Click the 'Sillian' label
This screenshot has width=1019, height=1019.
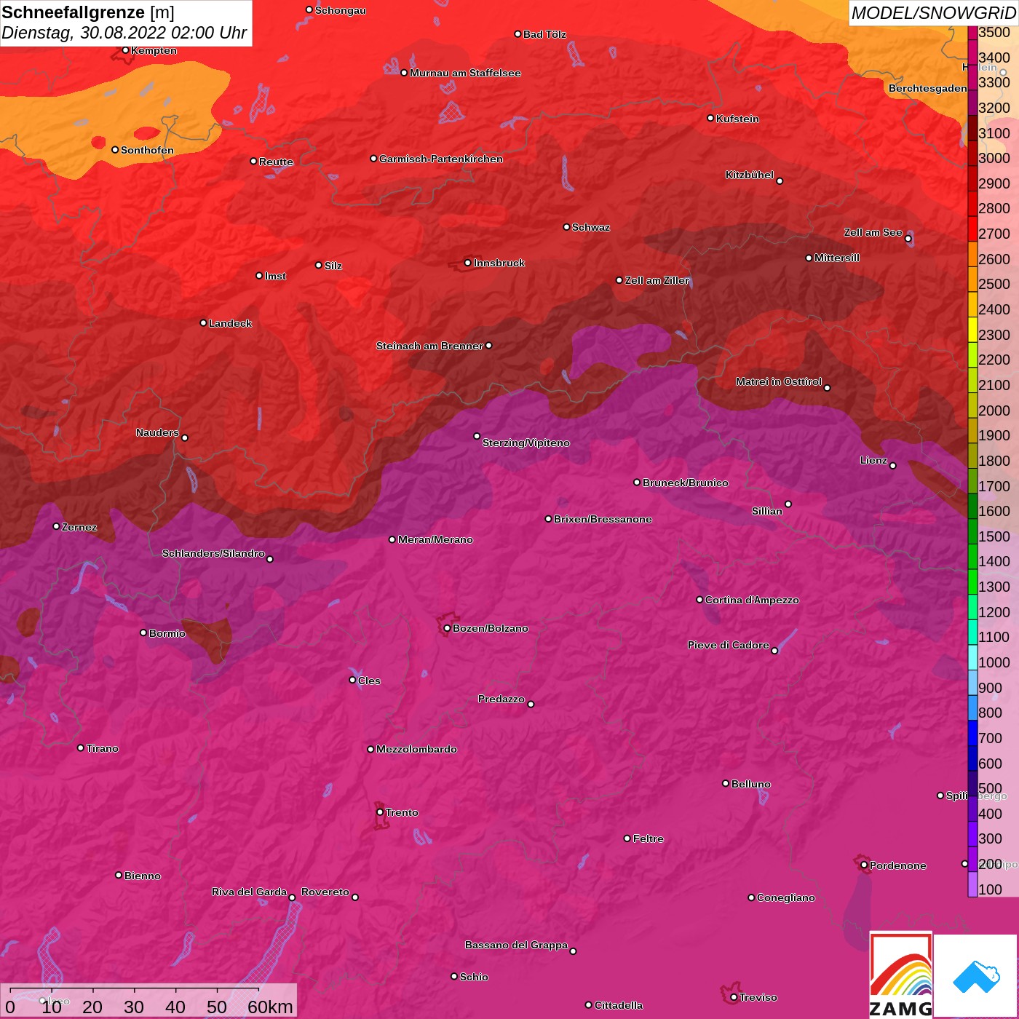[x=767, y=511]
